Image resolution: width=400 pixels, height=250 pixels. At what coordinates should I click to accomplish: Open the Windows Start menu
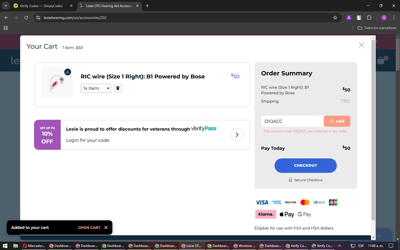(5, 246)
